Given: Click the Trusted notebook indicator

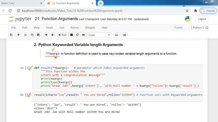Looking at the screenshot, I should [x=178, y=27].
